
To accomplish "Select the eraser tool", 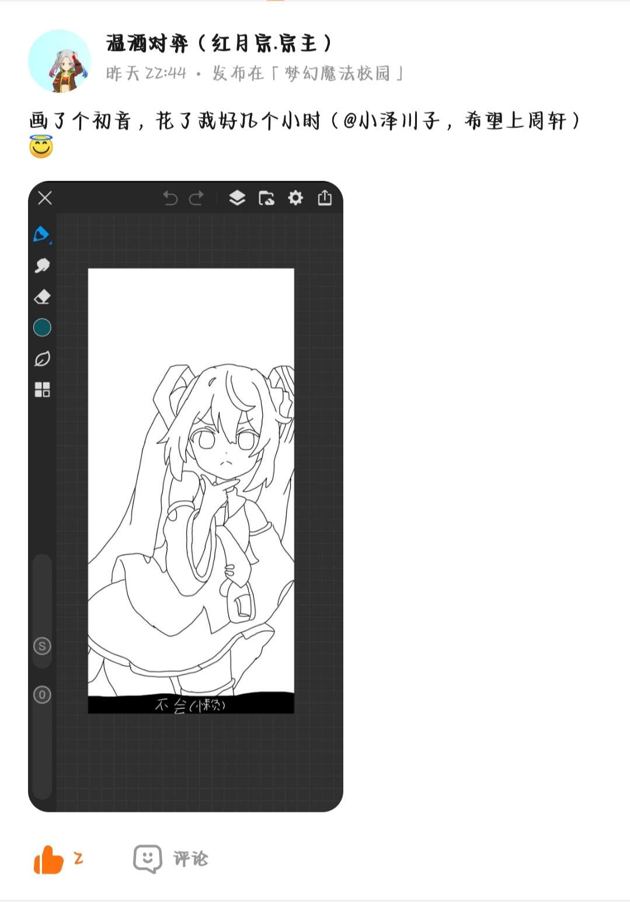I will (42, 297).
